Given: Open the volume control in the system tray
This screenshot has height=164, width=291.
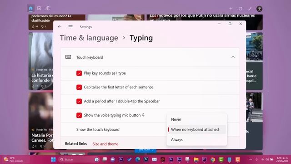Looking at the screenshot, I should click(267, 159).
